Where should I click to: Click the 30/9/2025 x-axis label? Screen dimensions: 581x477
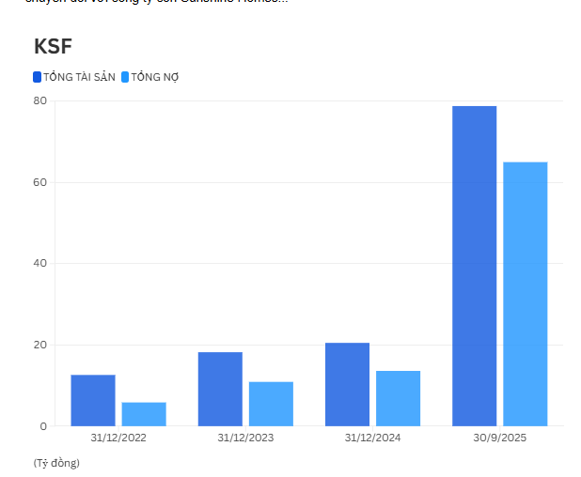pyautogui.click(x=499, y=438)
